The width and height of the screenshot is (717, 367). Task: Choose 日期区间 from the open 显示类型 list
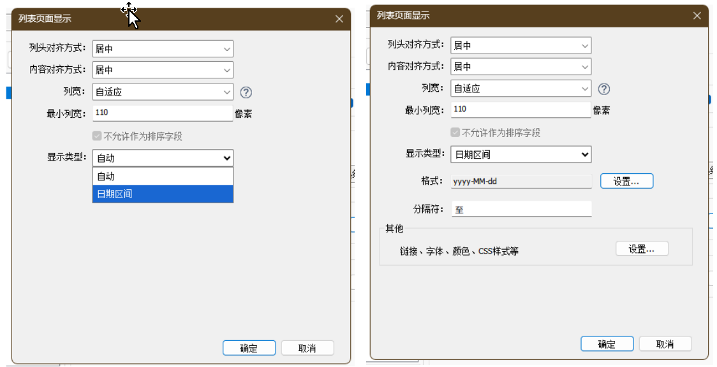click(x=163, y=194)
